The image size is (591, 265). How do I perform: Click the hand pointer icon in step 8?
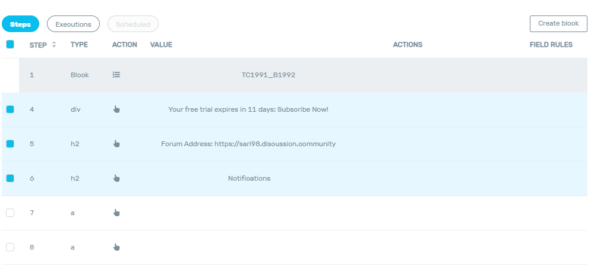click(116, 247)
